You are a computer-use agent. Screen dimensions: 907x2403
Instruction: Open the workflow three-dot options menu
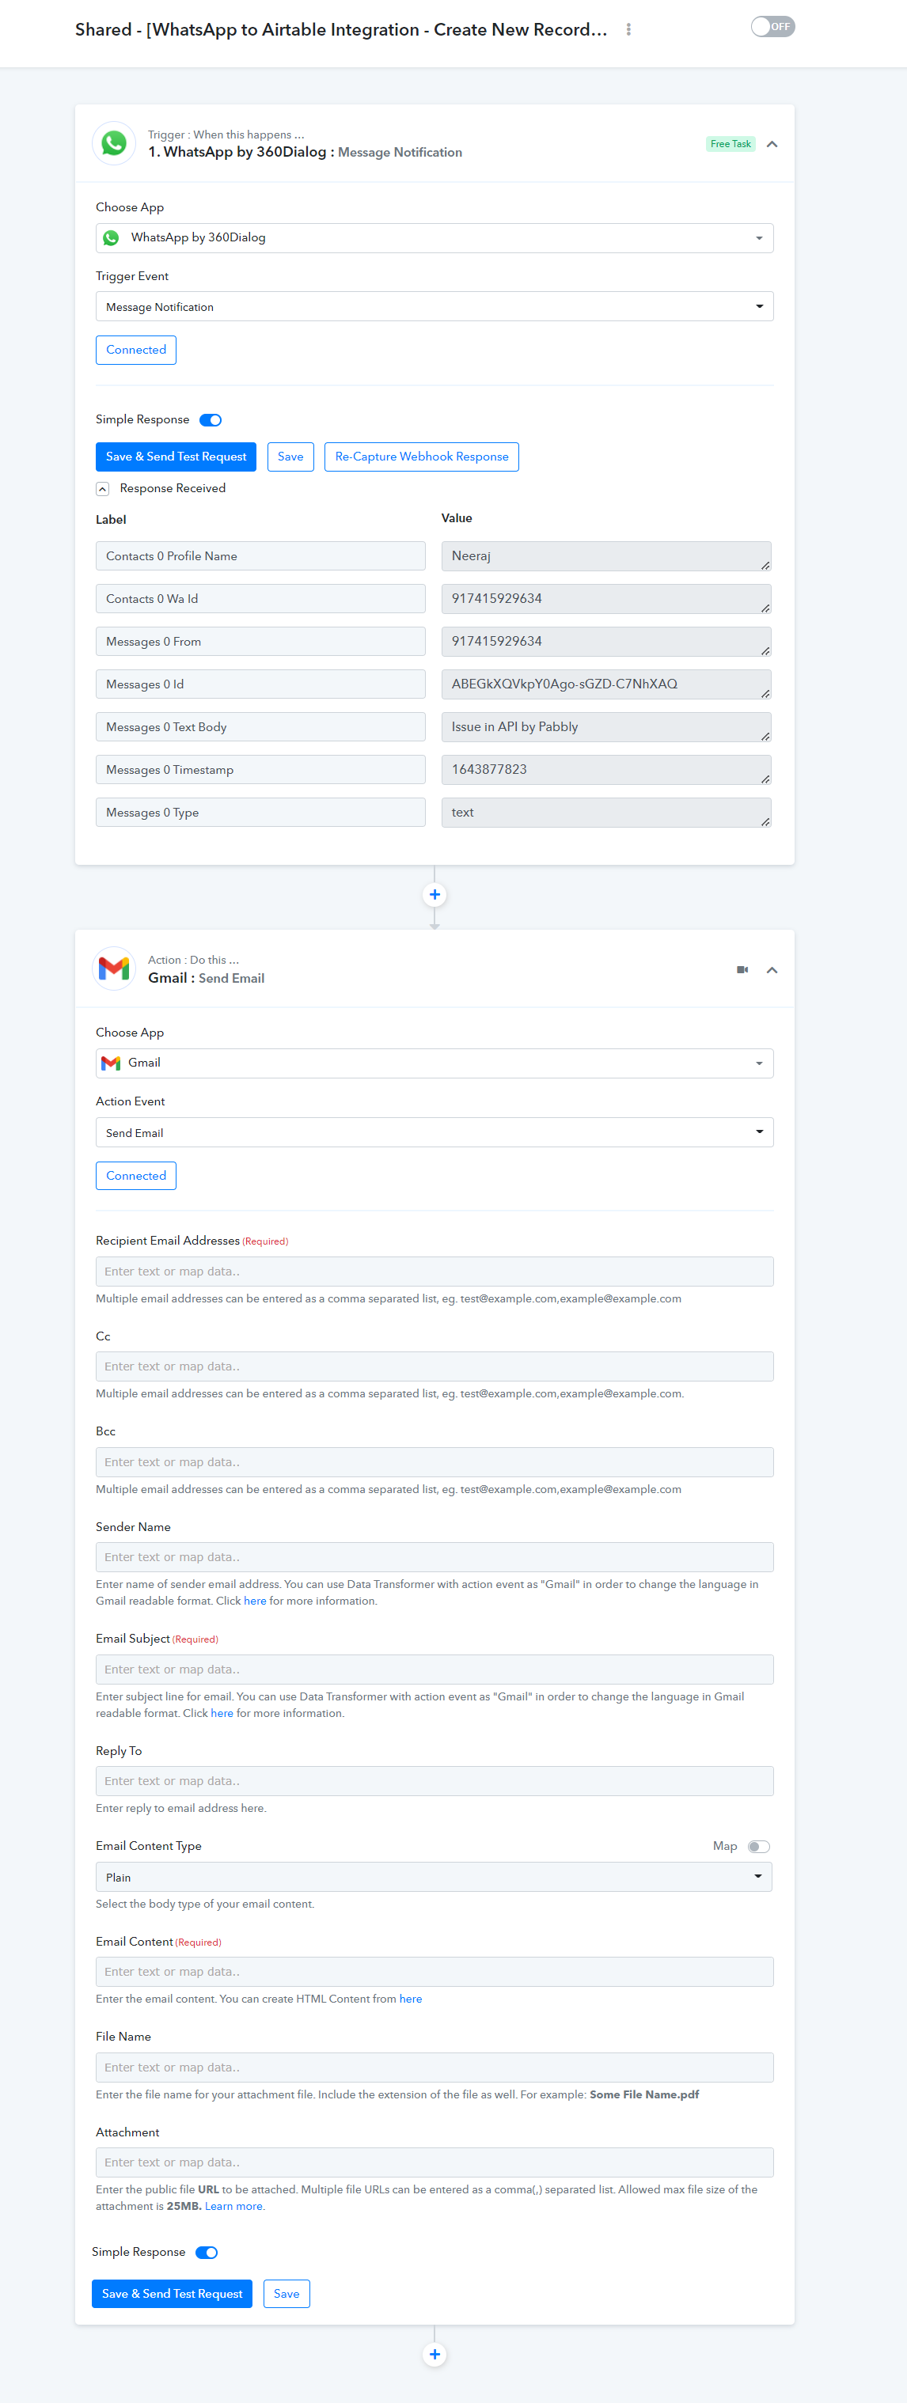(628, 30)
